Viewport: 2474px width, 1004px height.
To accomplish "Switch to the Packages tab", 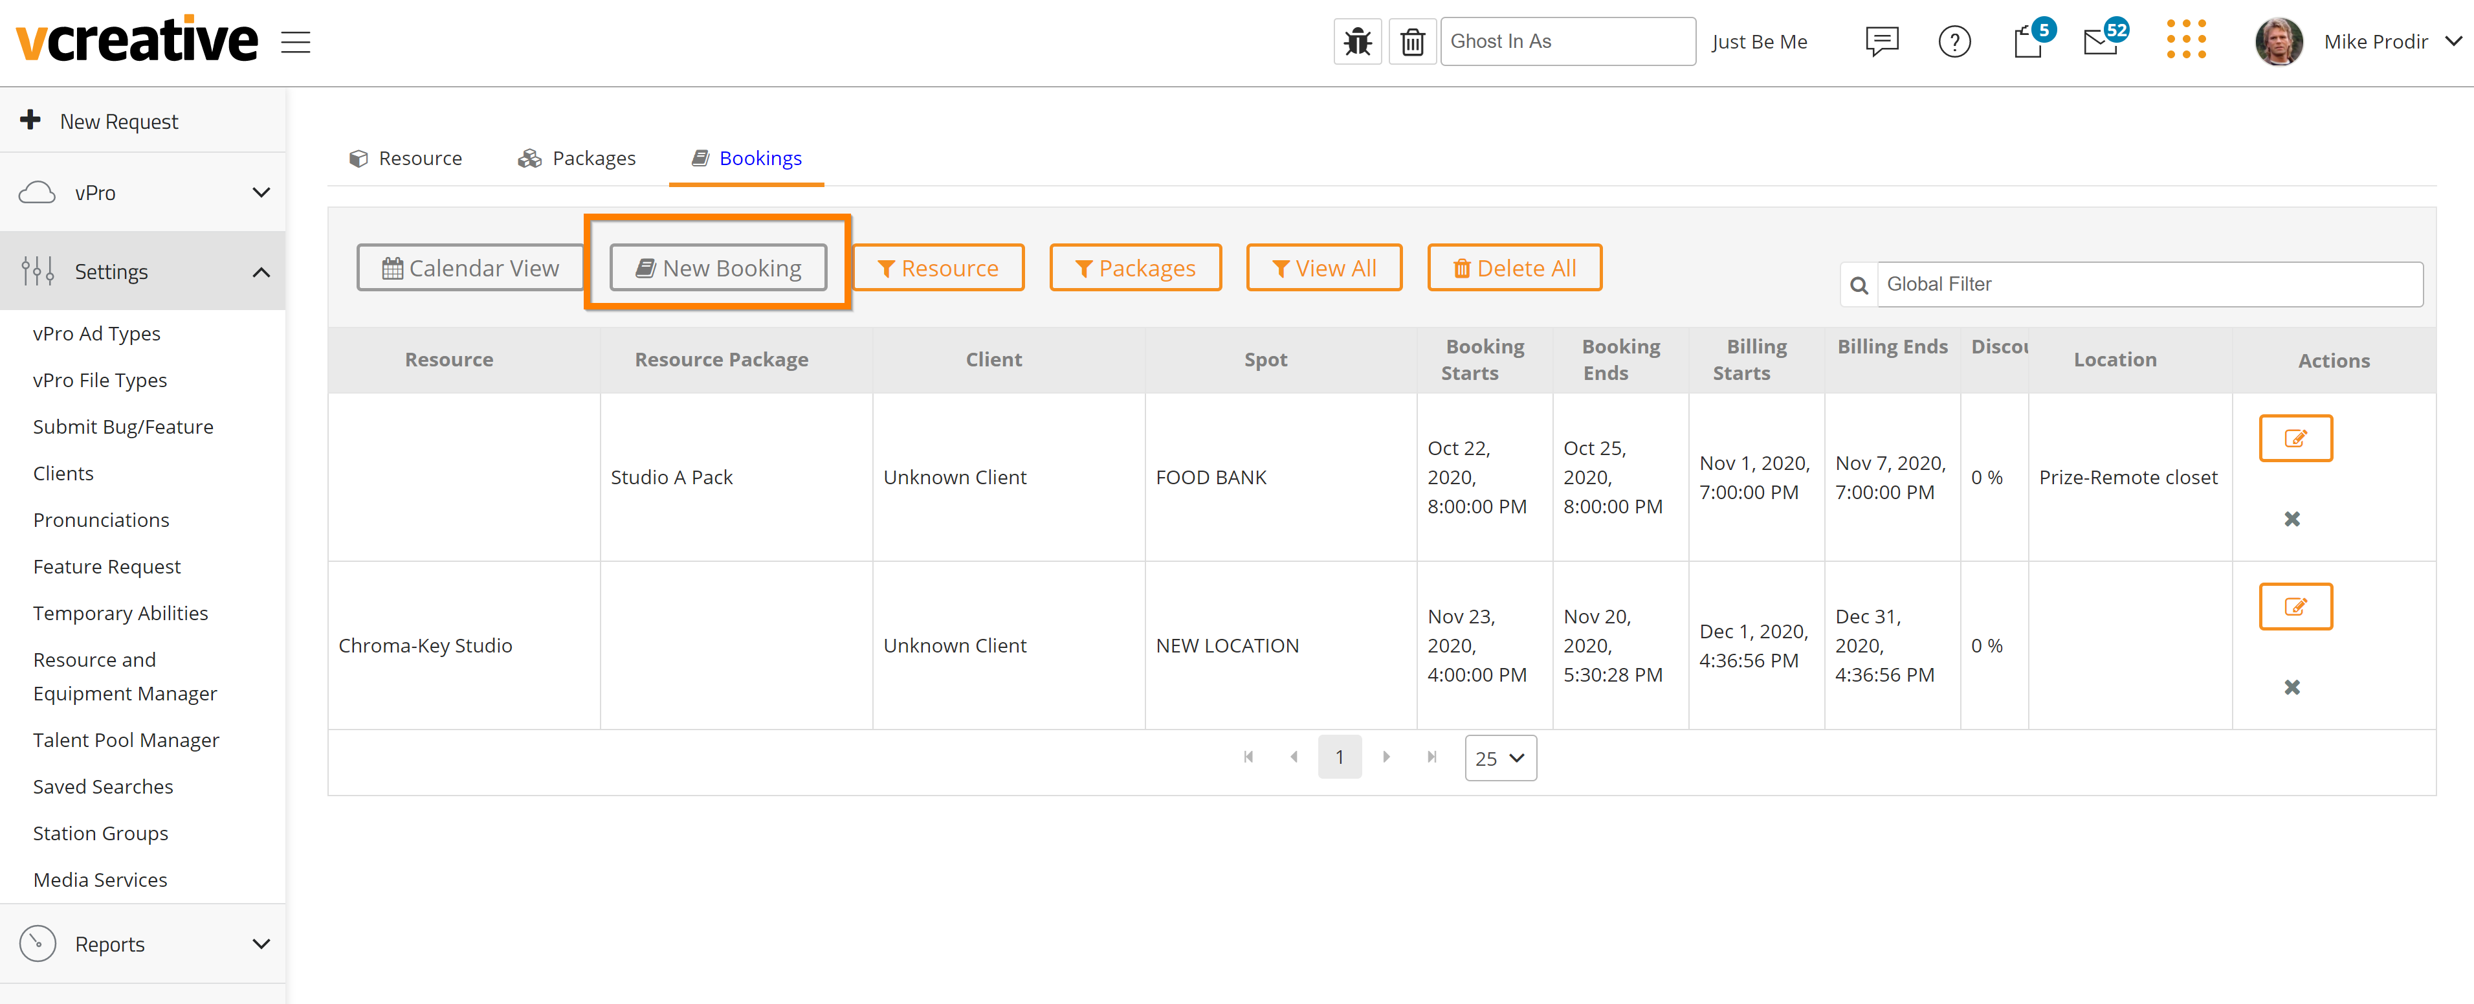I will pyautogui.click(x=576, y=159).
